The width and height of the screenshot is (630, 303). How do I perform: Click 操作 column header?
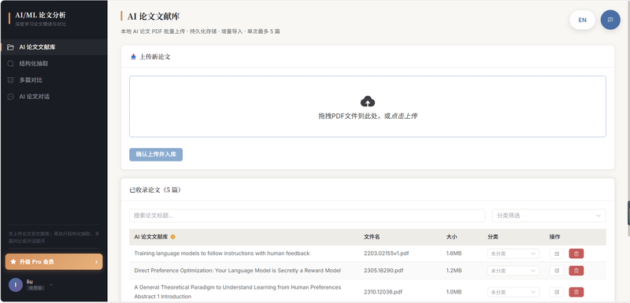coord(555,237)
